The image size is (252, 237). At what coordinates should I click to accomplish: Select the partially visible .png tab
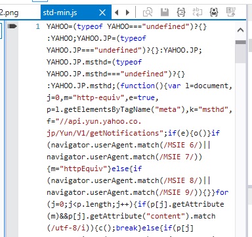tap(9, 13)
